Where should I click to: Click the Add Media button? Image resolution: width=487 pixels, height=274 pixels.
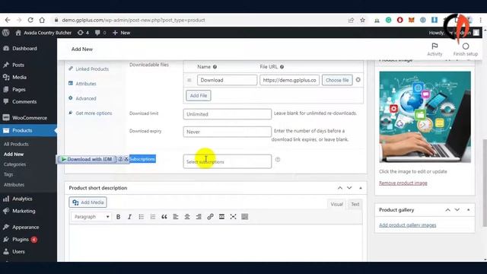tap(88, 202)
